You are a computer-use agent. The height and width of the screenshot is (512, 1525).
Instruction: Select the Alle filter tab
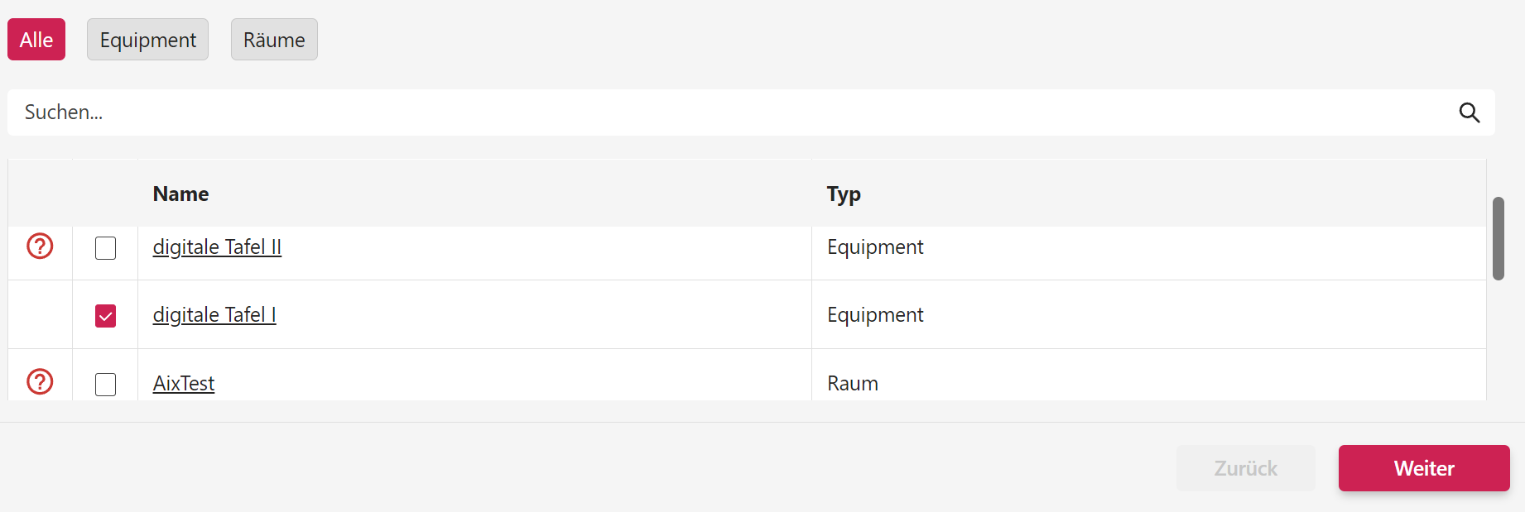[36, 40]
